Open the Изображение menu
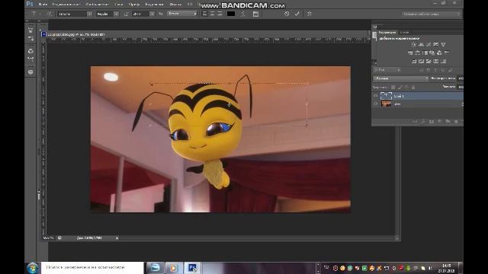488x274 pixels. pos(97,5)
